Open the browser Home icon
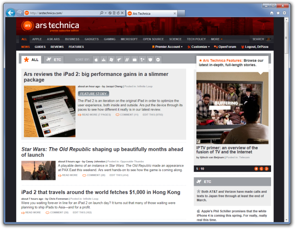Screen dimensions: 295x229 (x=271, y=13)
